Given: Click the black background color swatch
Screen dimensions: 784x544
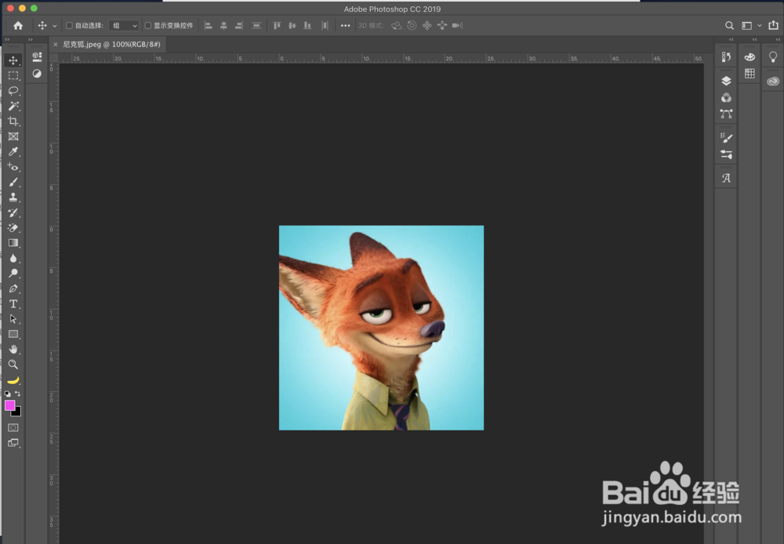Looking at the screenshot, I should pyautogui.click(x=17, y=412).
